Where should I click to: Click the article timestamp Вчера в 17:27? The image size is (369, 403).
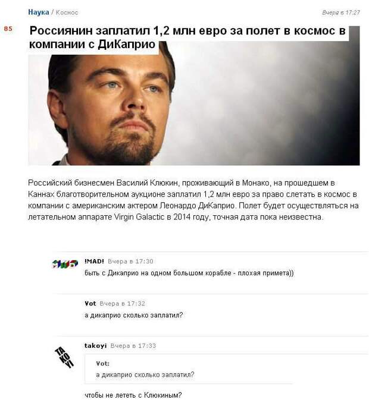340,12
